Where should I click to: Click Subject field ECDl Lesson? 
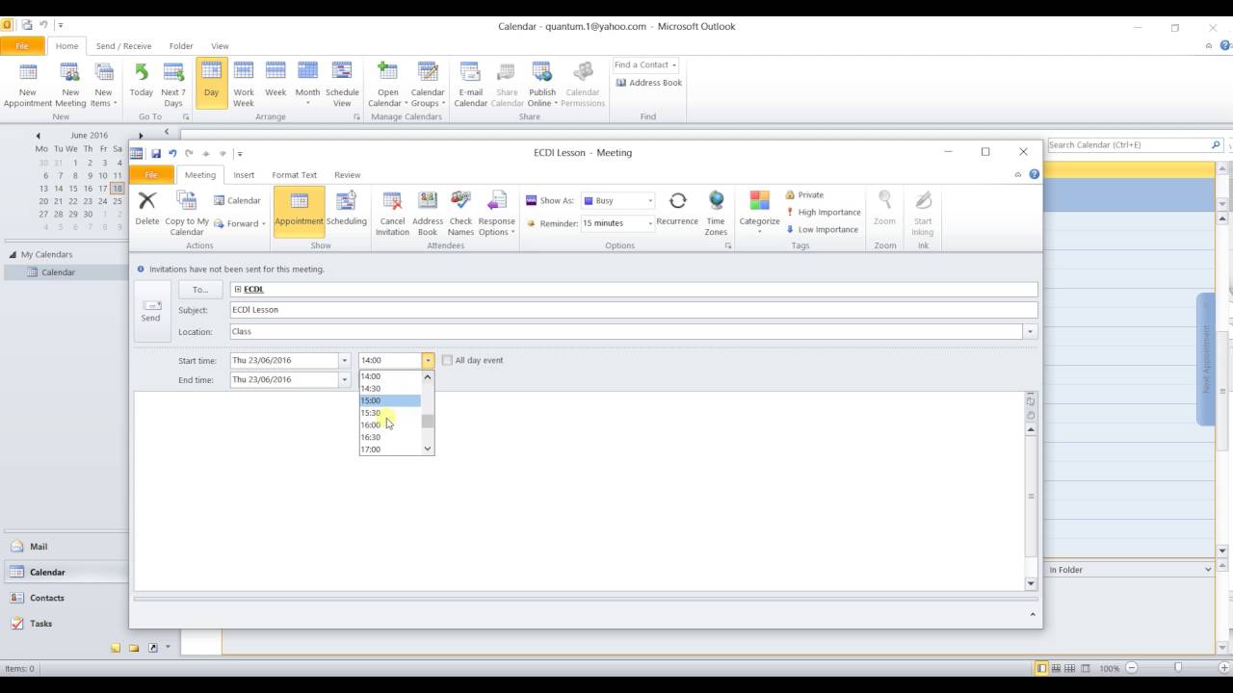point(634,310)
